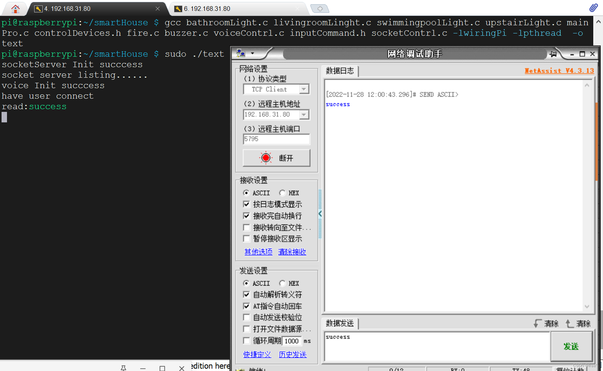
Task: Select the 数据日志 tab
Action: tap(340, 71)
